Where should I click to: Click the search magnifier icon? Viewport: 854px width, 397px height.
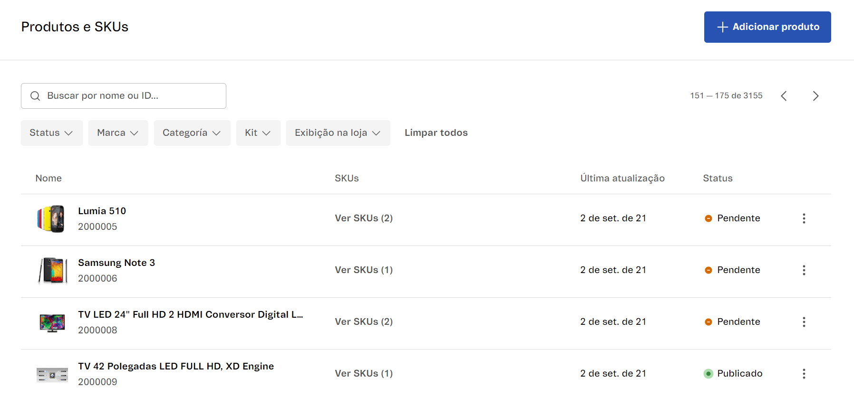click(35, 96)
